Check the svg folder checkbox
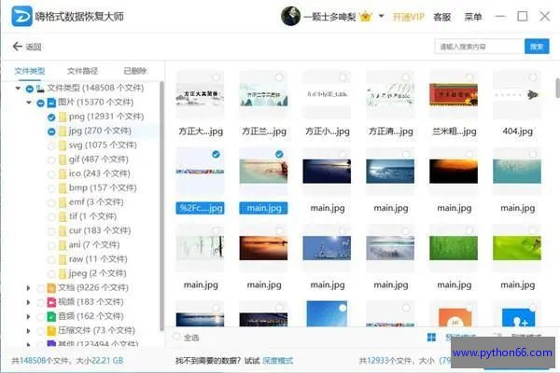 click(51, 145)
